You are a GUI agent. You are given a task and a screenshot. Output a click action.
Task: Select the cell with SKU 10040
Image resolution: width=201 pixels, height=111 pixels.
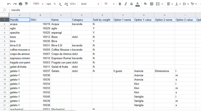tap(40, 97)
